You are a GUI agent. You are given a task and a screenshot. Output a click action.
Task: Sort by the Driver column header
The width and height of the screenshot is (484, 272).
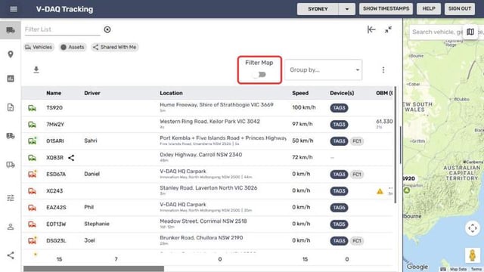[x=92, y=93]
